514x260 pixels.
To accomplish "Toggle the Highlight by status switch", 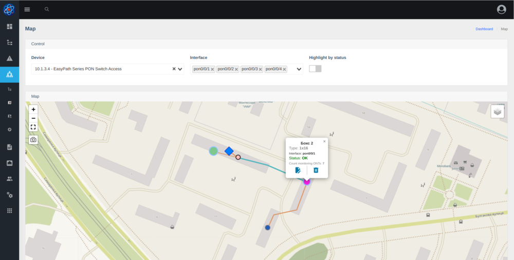I will pos(315,69).
